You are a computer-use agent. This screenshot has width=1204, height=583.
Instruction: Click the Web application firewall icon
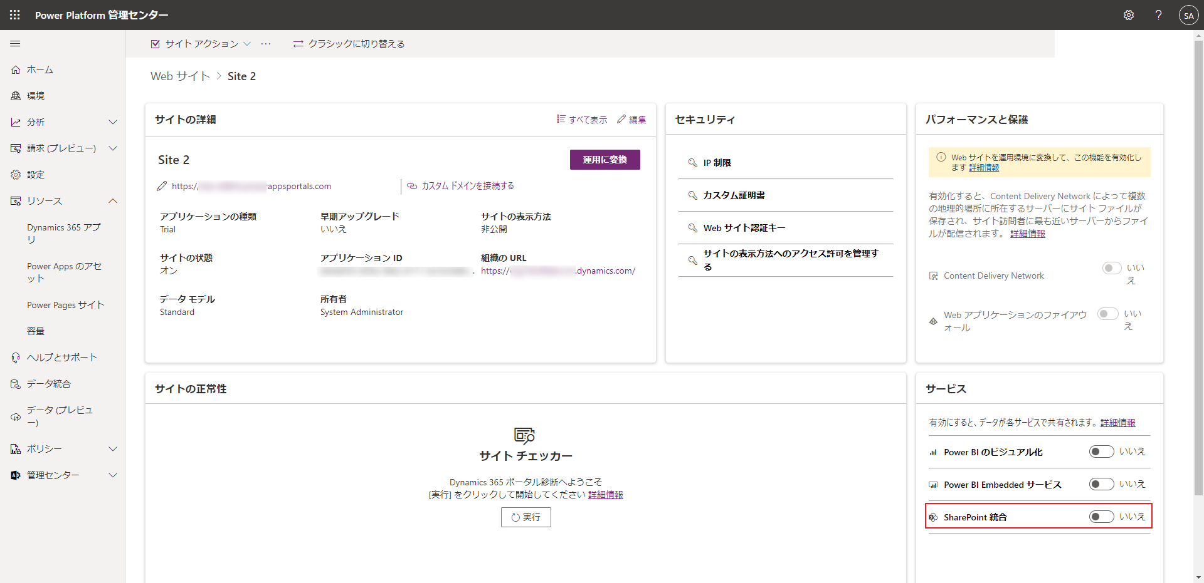(x=933, y=321)
